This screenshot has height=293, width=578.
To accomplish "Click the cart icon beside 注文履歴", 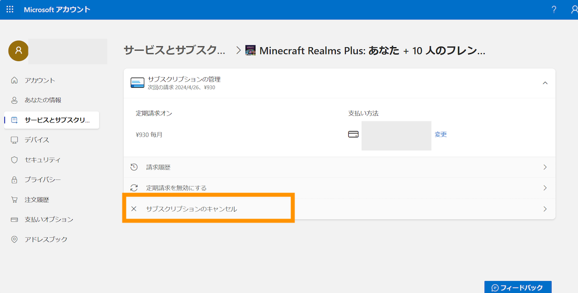I will tap(14, 200).
